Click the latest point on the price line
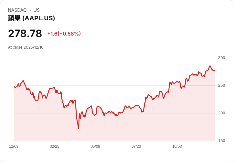The height and width of the screenshot is (163, 234). pos(215,70)
